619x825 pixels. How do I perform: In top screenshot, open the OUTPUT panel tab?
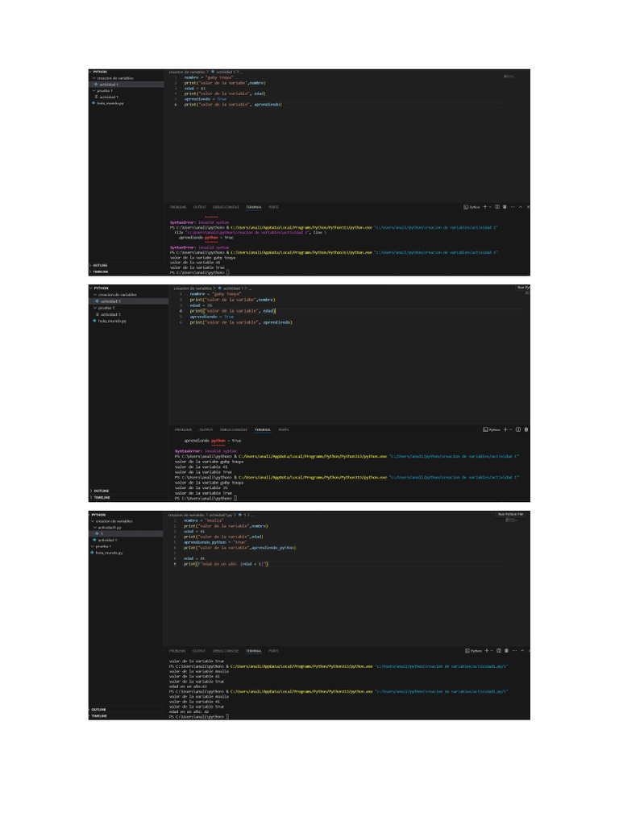tap(200, 207)
